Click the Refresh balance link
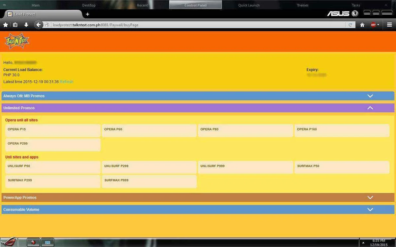This screenshot has height=247, width=396. coord(67,82)
